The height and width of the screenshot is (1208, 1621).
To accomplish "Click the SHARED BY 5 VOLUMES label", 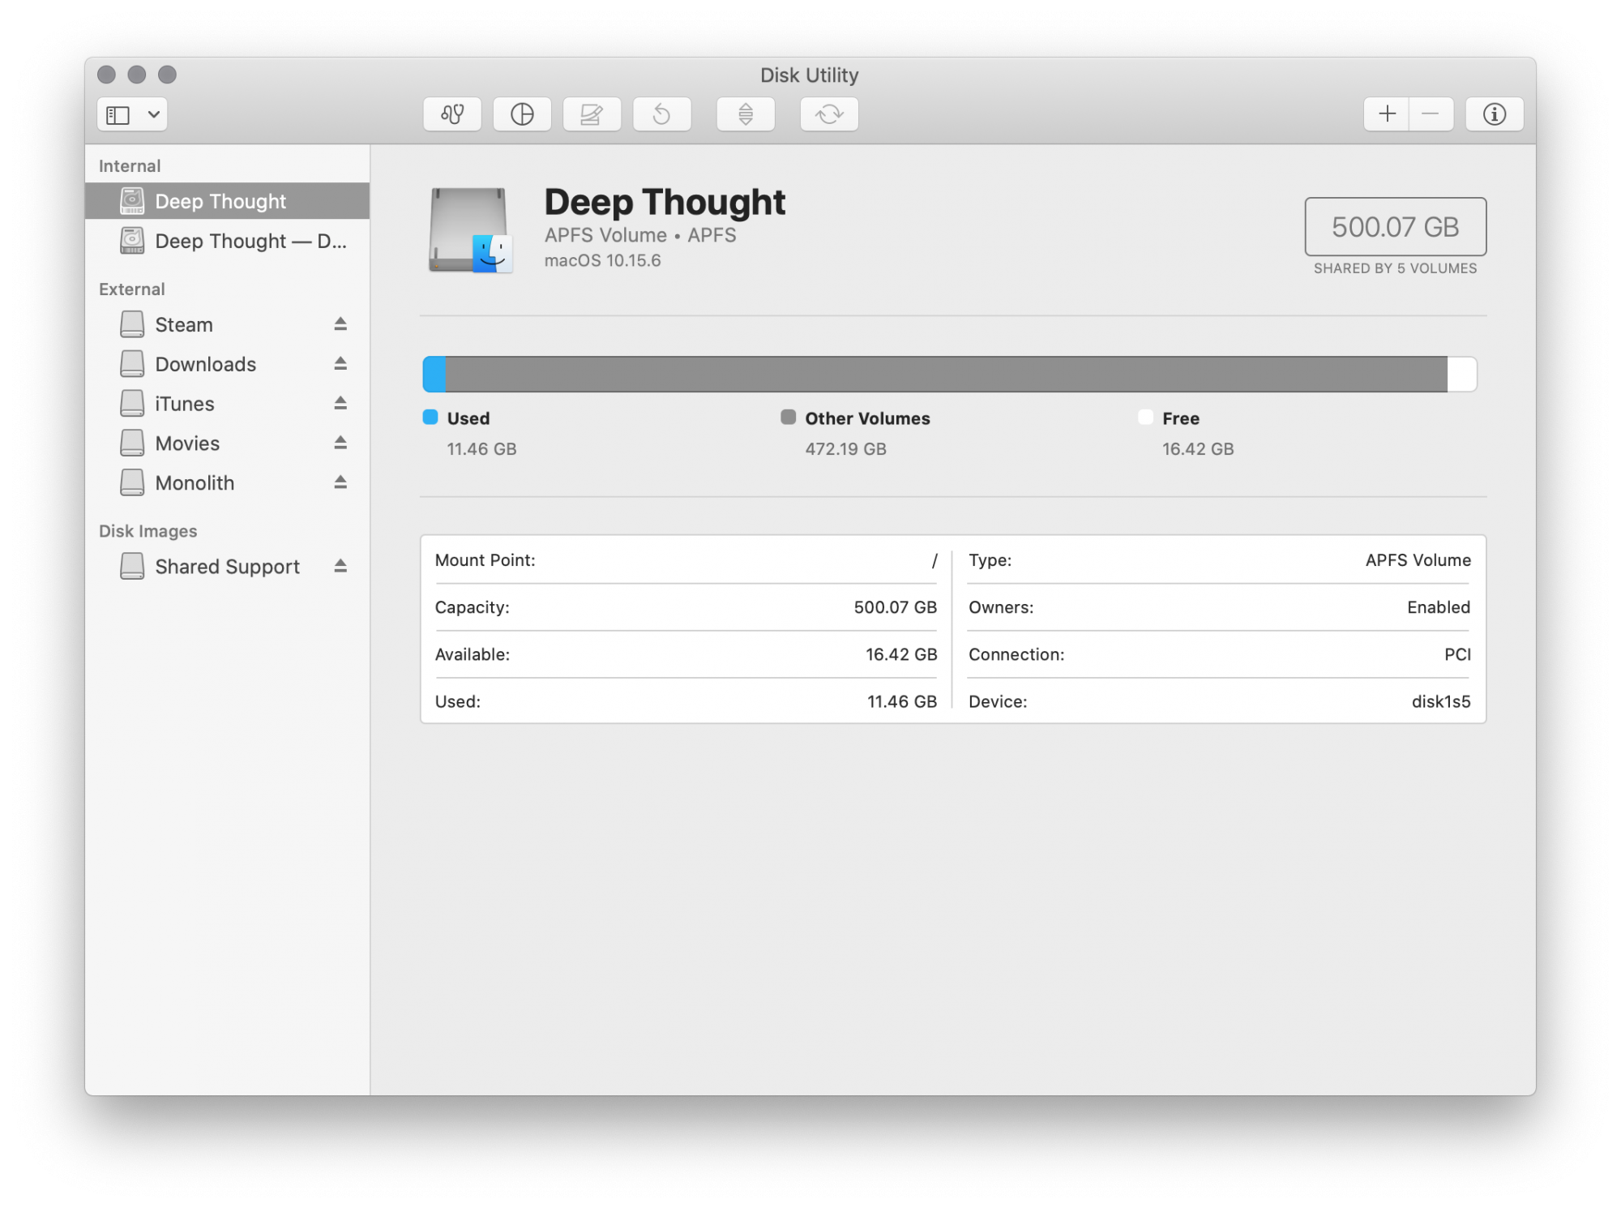I will pos(1395,268).
